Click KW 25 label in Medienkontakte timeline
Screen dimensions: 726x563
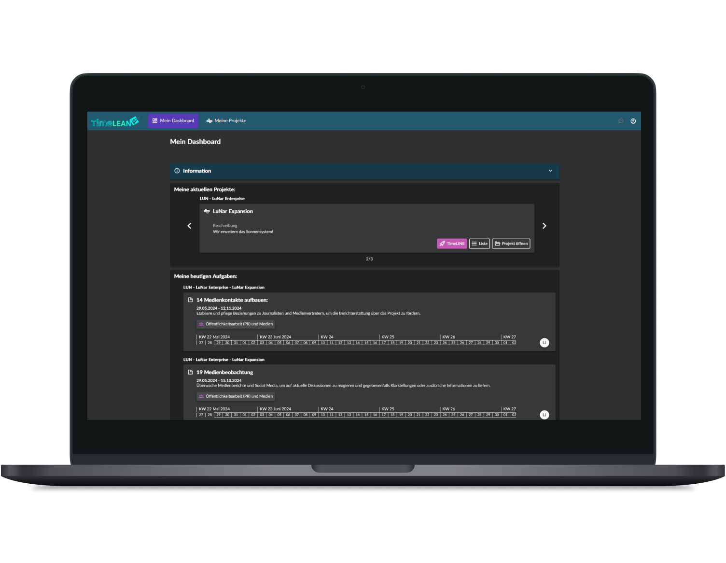coord(388,337)
